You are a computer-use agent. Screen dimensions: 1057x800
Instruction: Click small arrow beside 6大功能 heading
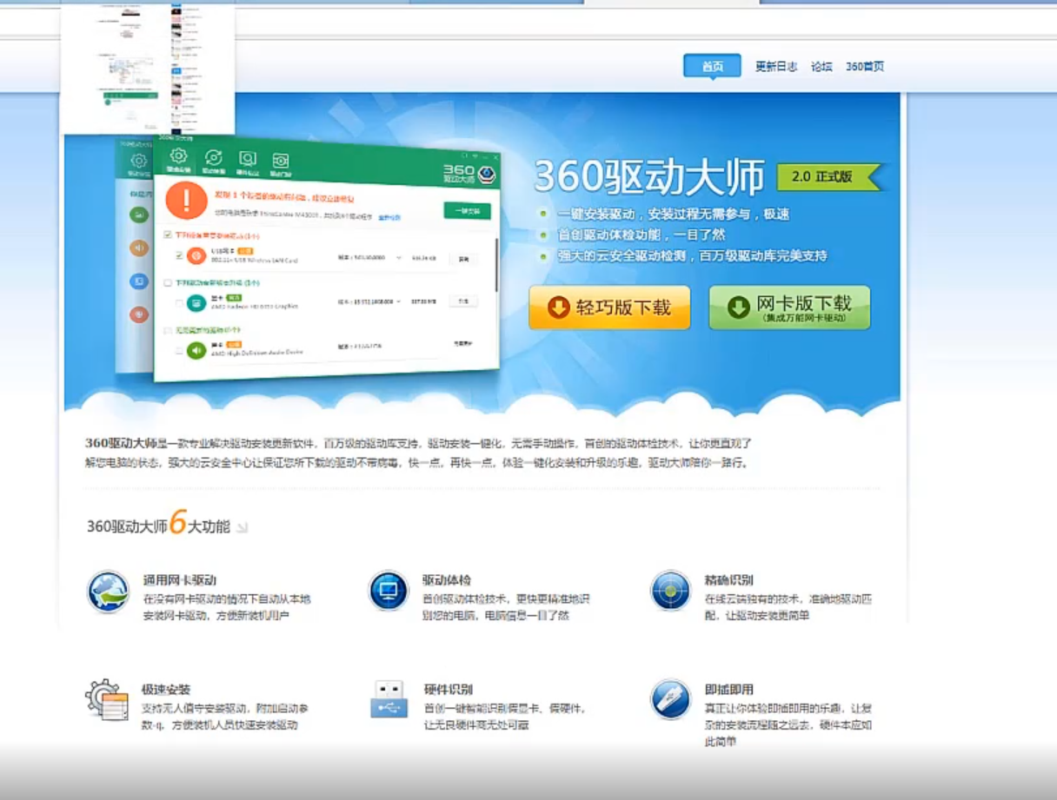click(242, 527)
